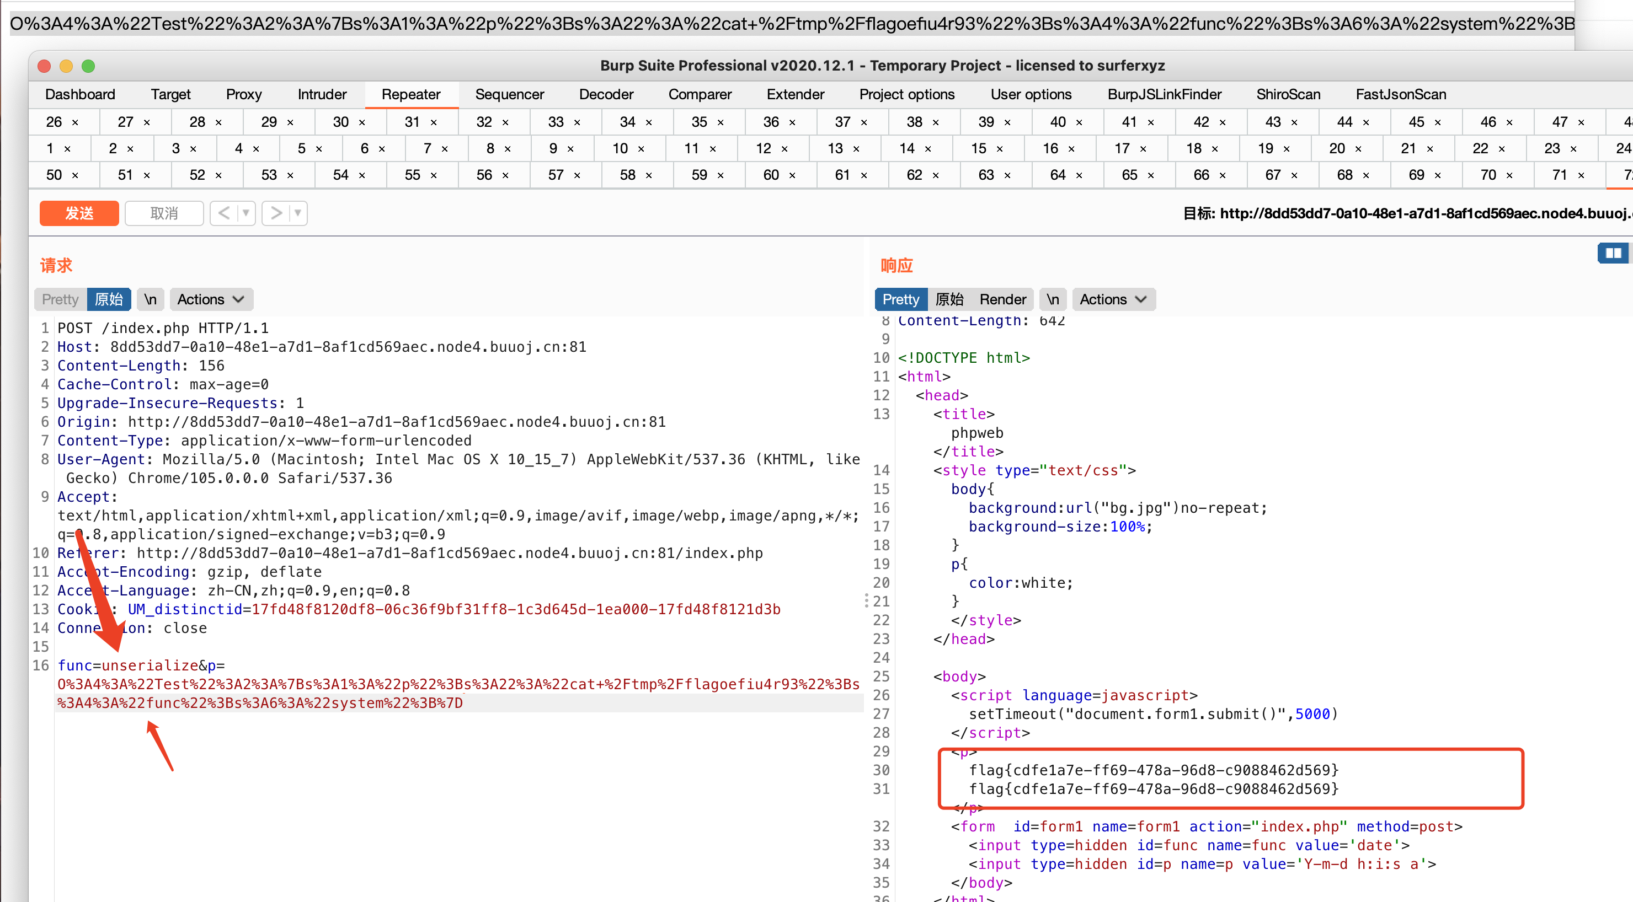The height and width of the screenshot is (902, 1633).
Task: Open the Sequencer tab
Action: point(510,94)
